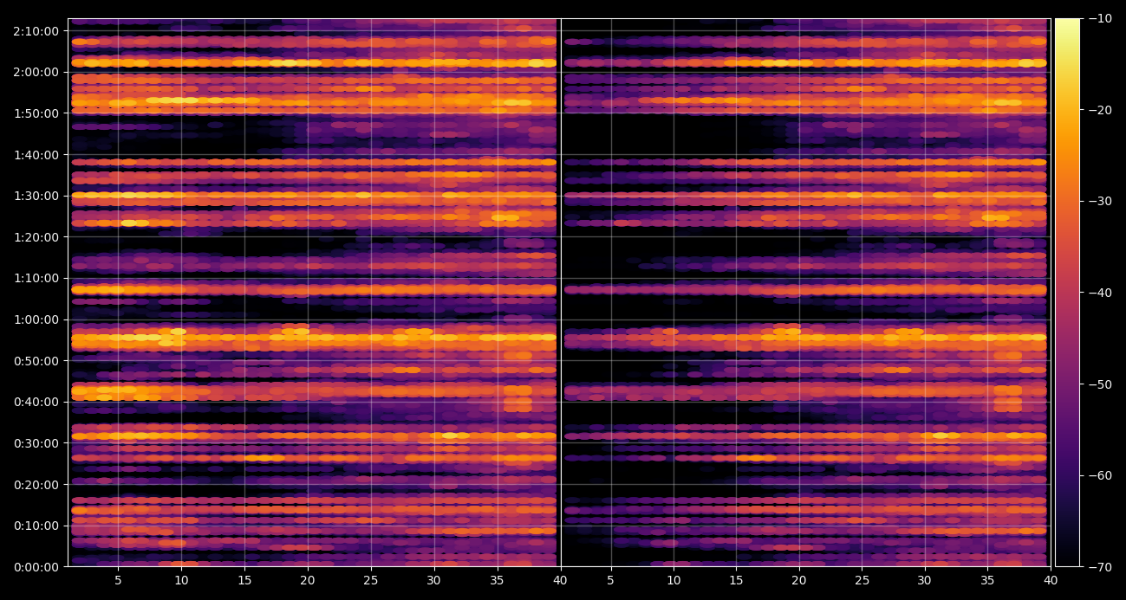
Task: Click the 1:40:00 time axis label
Action: 36,155
